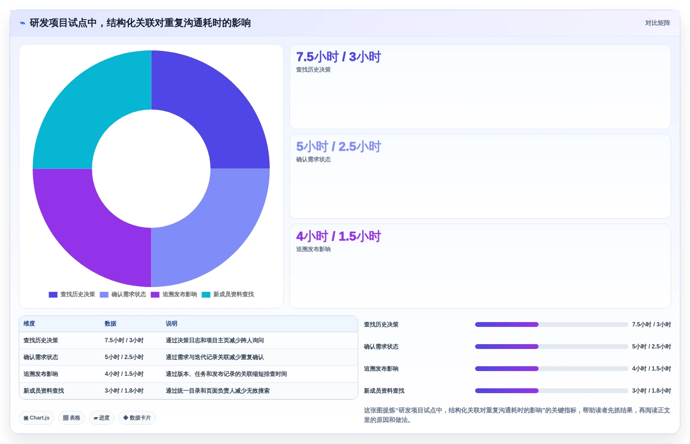The image size is (690, 444).
Task: Click the table value 4小时 / 1.5小时
Action: (x=124, y=374)
